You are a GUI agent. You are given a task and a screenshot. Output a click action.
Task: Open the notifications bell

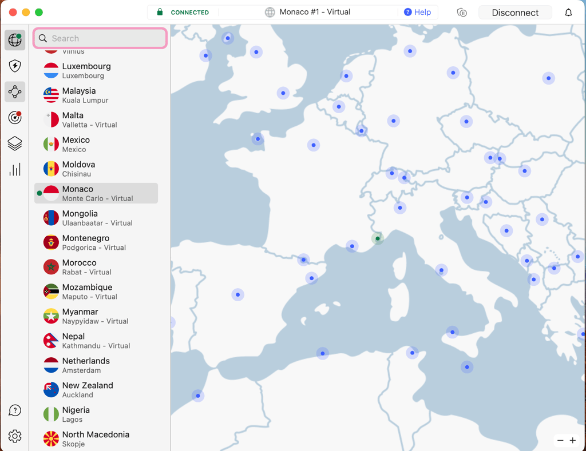[568, 13]
